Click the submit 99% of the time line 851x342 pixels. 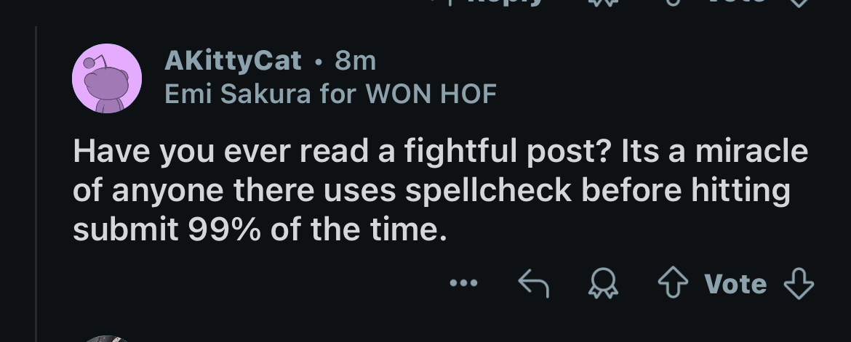point(258,229)
